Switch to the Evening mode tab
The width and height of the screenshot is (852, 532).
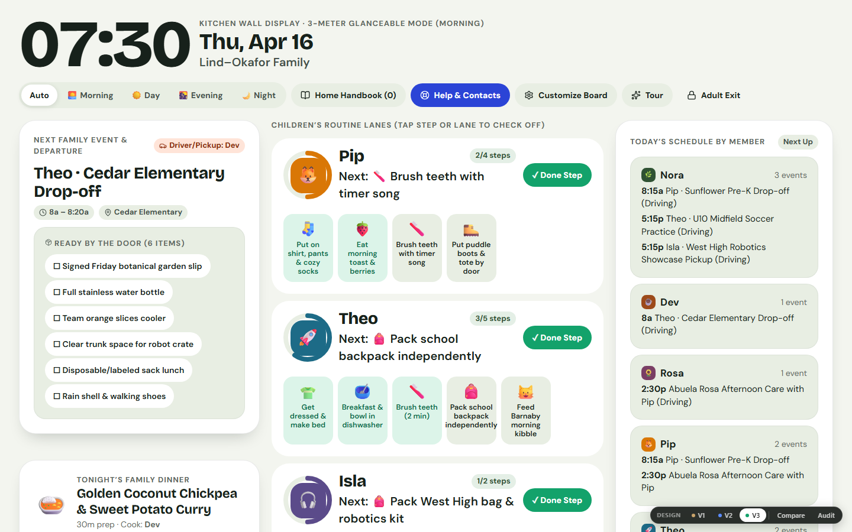point(201,95)
